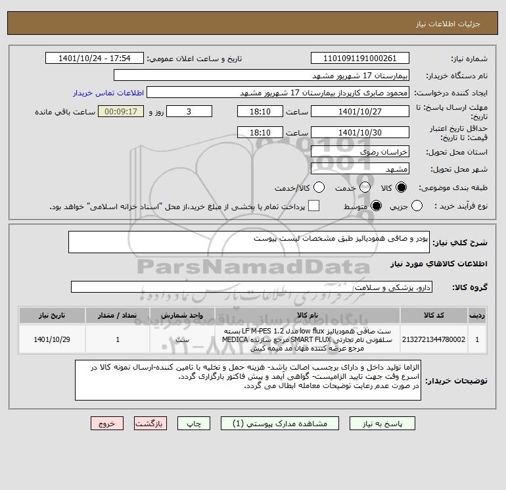The width and height of the screenshot is (506, 490).
Task: Click the ردیف column header
Action: [477, 315]
